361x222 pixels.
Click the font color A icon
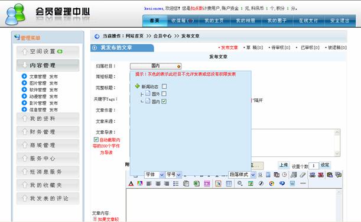coord(131,184)
